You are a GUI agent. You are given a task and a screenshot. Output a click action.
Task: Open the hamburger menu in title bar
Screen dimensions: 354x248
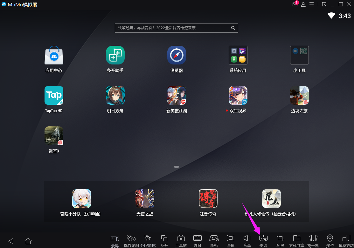(x=312, y=4)
